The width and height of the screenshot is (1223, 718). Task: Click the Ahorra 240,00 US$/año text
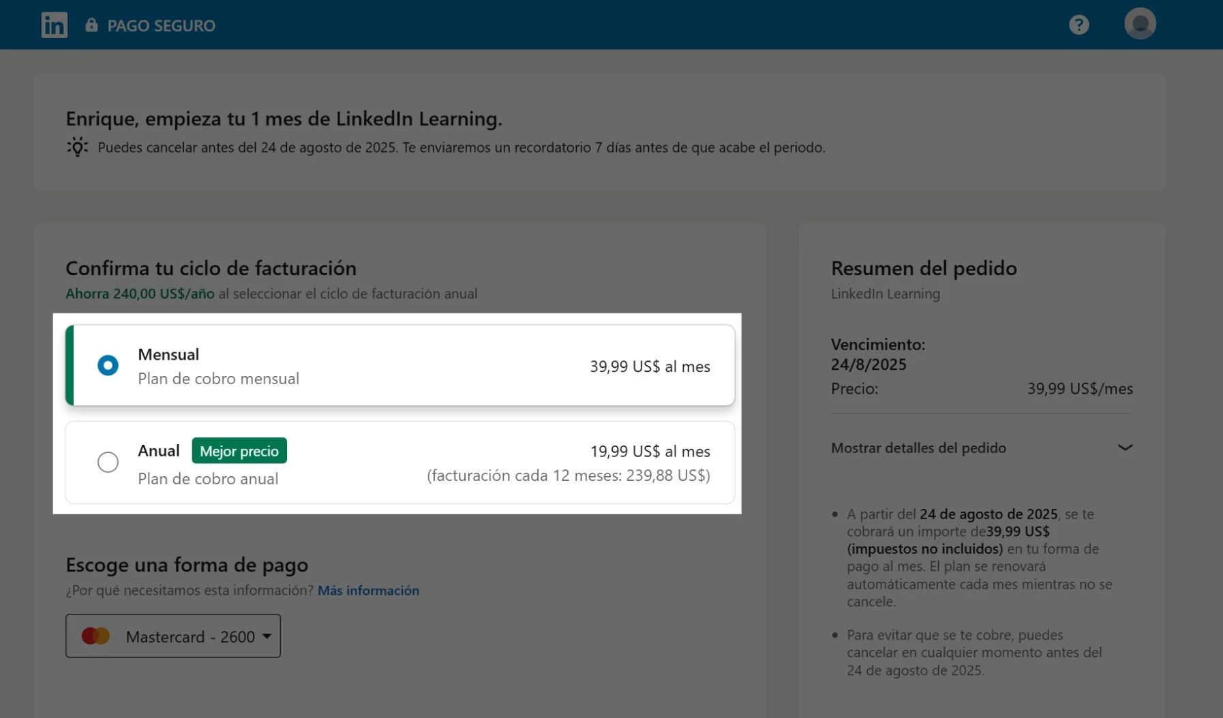(140, 294)
